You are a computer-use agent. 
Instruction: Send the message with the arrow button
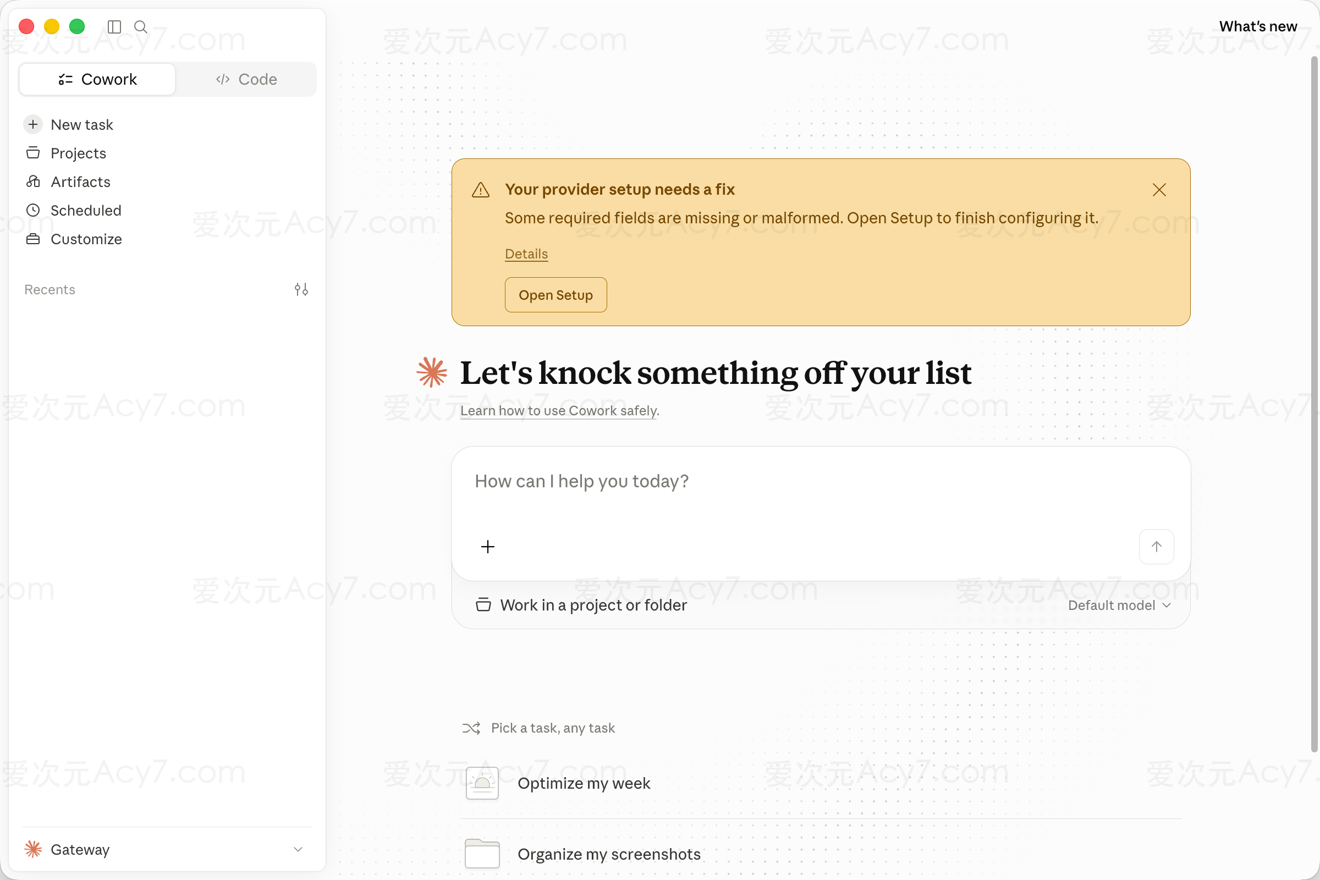point(1156,547)
